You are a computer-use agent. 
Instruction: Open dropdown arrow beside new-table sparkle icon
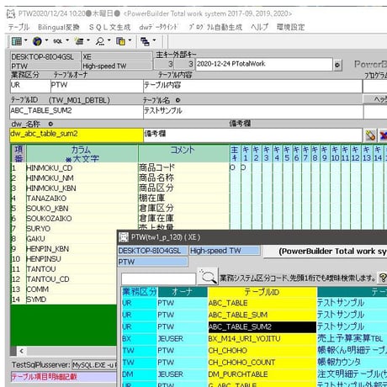(x=88, y=40)
